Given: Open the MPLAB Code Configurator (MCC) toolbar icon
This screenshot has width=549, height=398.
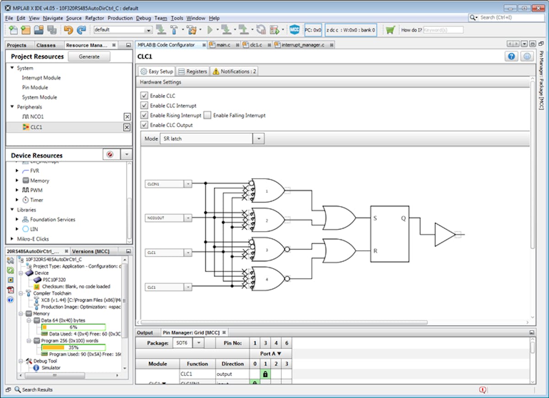Looking at the screenshot, I should (294, 29).
